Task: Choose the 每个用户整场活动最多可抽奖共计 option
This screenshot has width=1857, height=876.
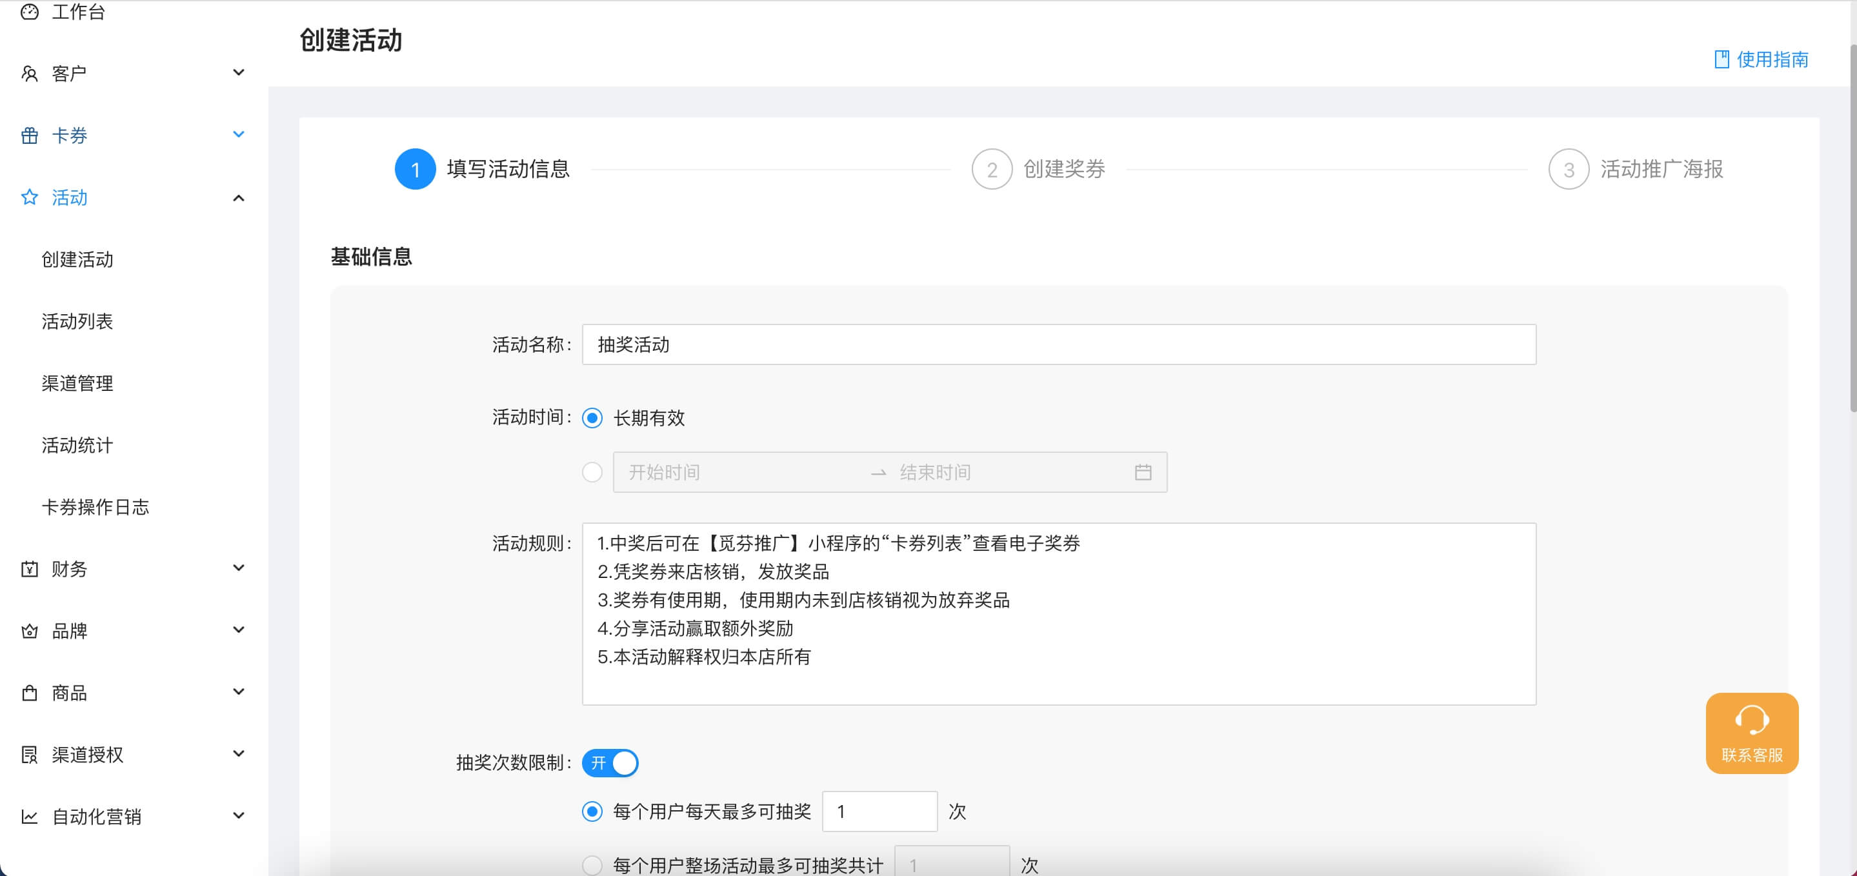Action: coord(592,864)
